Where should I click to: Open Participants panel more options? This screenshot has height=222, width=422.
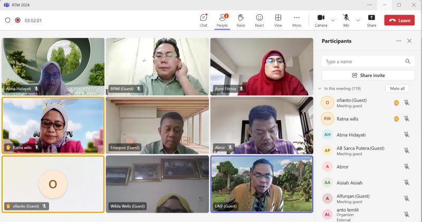click(398, 41)
